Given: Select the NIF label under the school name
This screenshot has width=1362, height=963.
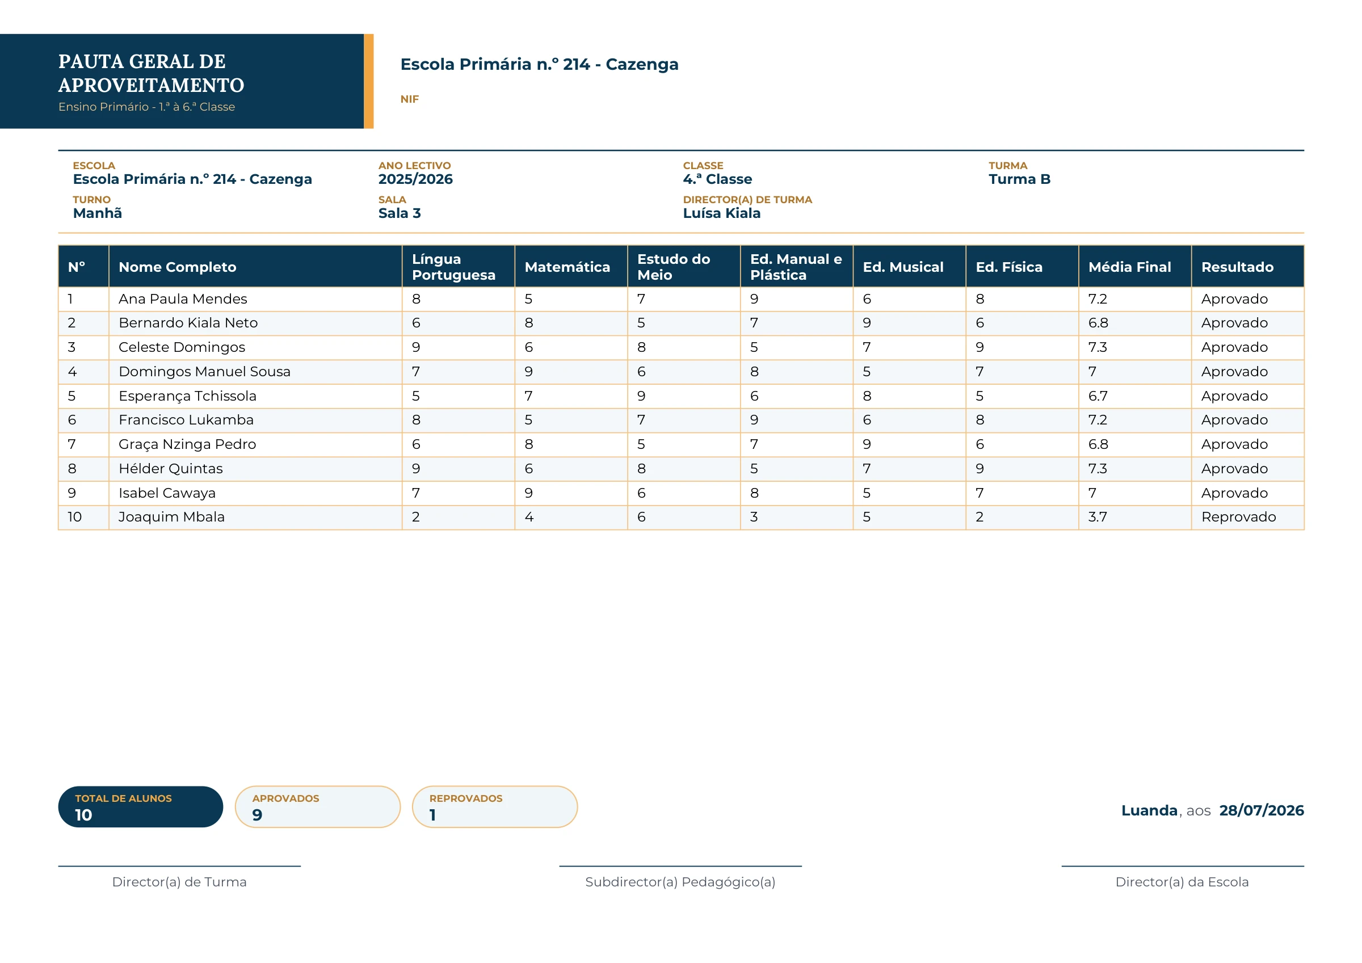Looking at the screenshot, I should coord(409,99).
